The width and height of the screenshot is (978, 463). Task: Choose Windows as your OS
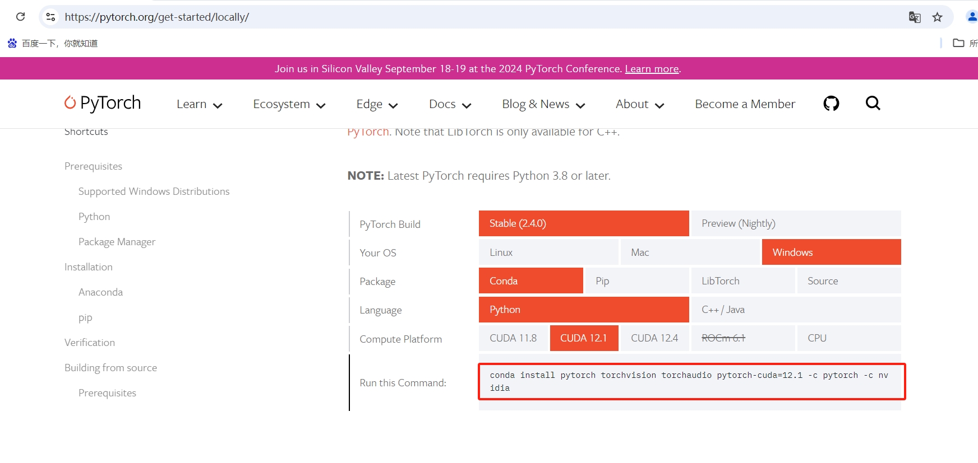[x=832, y=252]
